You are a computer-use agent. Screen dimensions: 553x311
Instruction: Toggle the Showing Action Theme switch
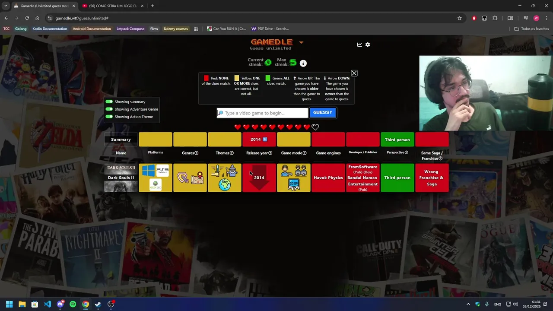point(109,117)
